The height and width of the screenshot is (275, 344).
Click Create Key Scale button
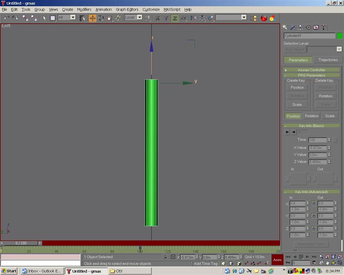(297, 104)
